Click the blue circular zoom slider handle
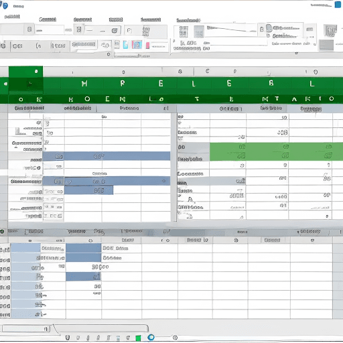 pos(151,337)
